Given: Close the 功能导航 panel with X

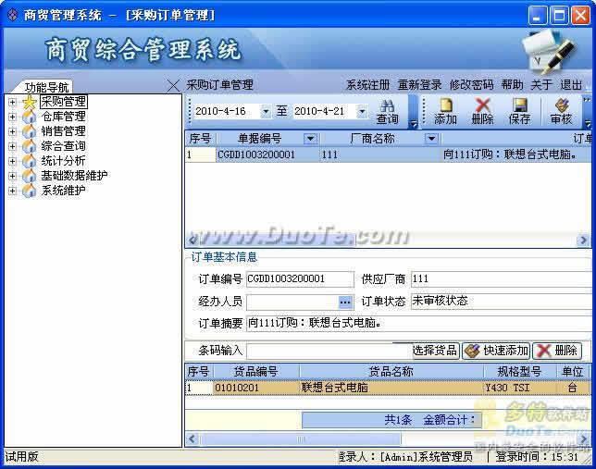Looking at the screenshot, I should [172, 85].
